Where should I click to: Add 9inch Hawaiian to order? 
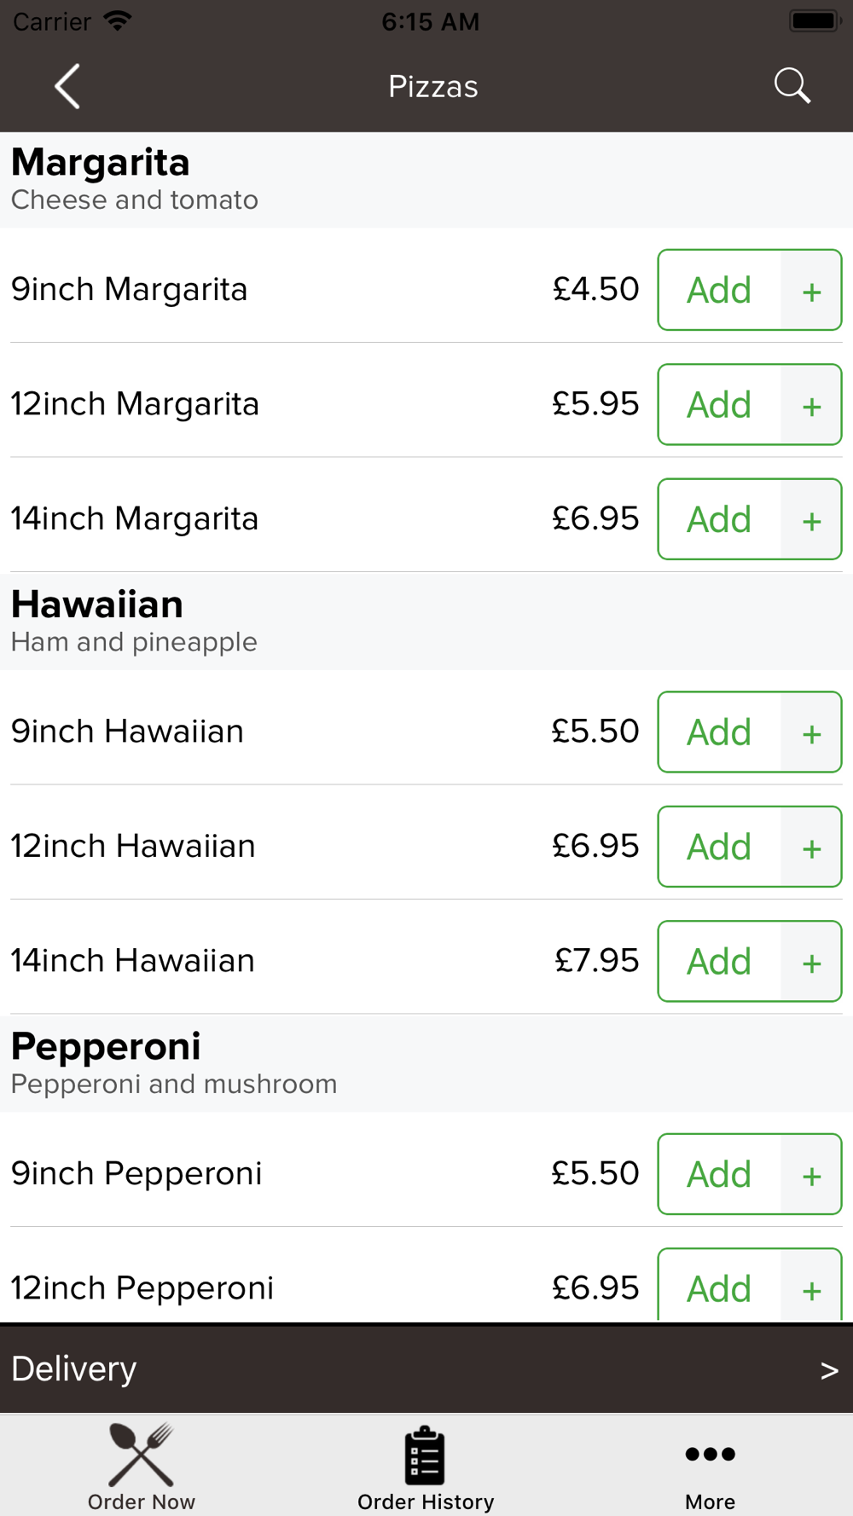tap(719, 732)
